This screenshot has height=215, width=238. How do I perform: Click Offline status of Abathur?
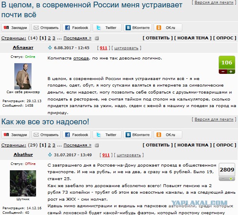pyautogui.click(x=30, y=164)
